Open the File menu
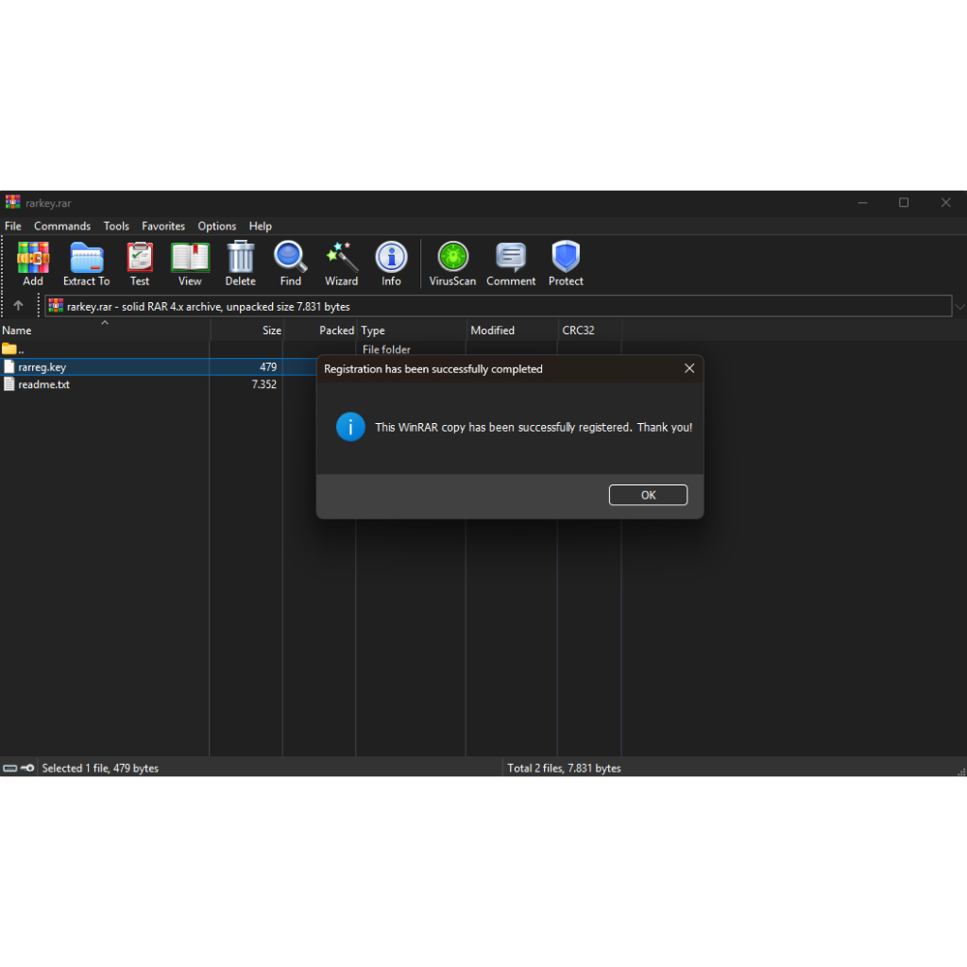The width and height of the screenshot is (967, 967). click(13, 227)
